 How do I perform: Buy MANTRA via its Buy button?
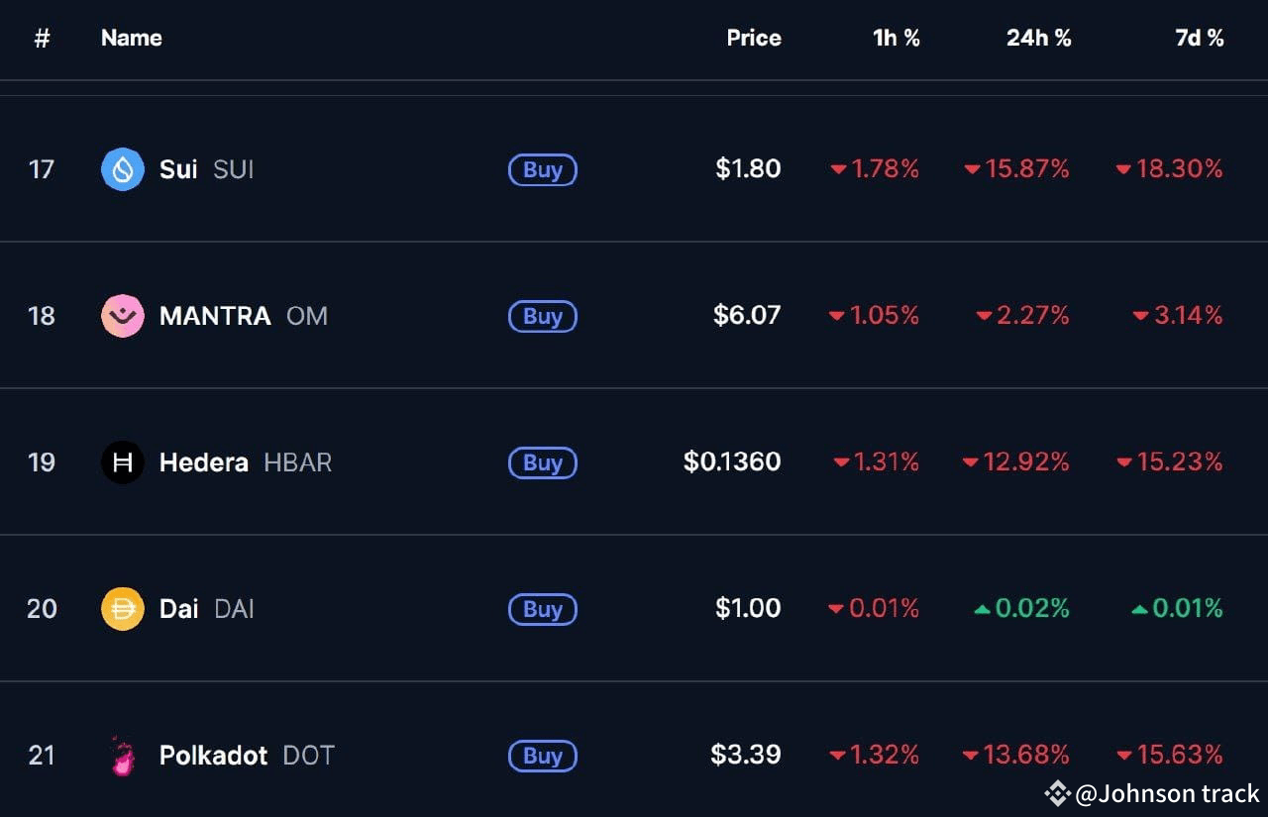coord(543,316)
